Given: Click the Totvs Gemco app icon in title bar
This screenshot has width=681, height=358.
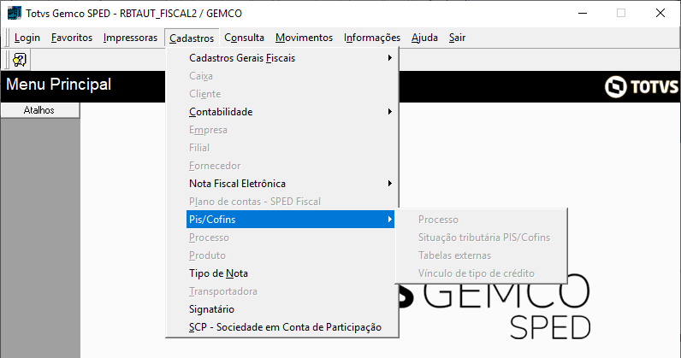Looking at the screenshot, I should 15,13.
